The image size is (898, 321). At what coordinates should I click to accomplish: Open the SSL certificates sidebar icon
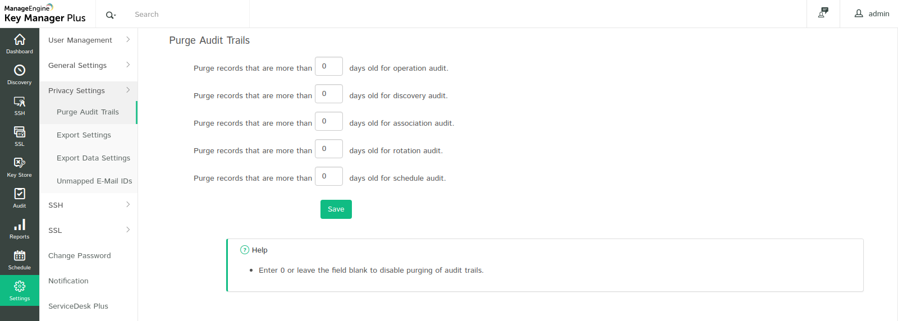click(x=20, y=133)
